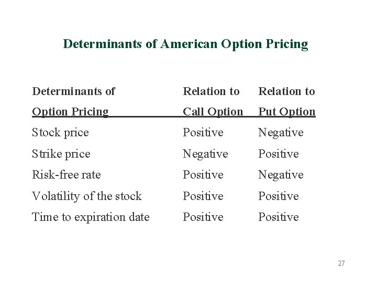
Task: Click the Time to expiration date label
Action: pyautogui.click(x=91, y=217)
